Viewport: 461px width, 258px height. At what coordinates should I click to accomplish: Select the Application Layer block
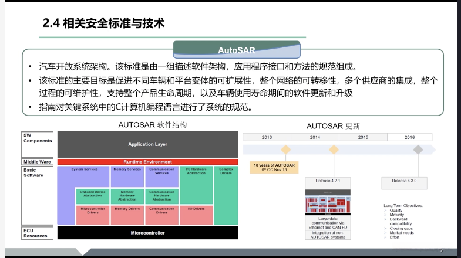click(147, 144)
